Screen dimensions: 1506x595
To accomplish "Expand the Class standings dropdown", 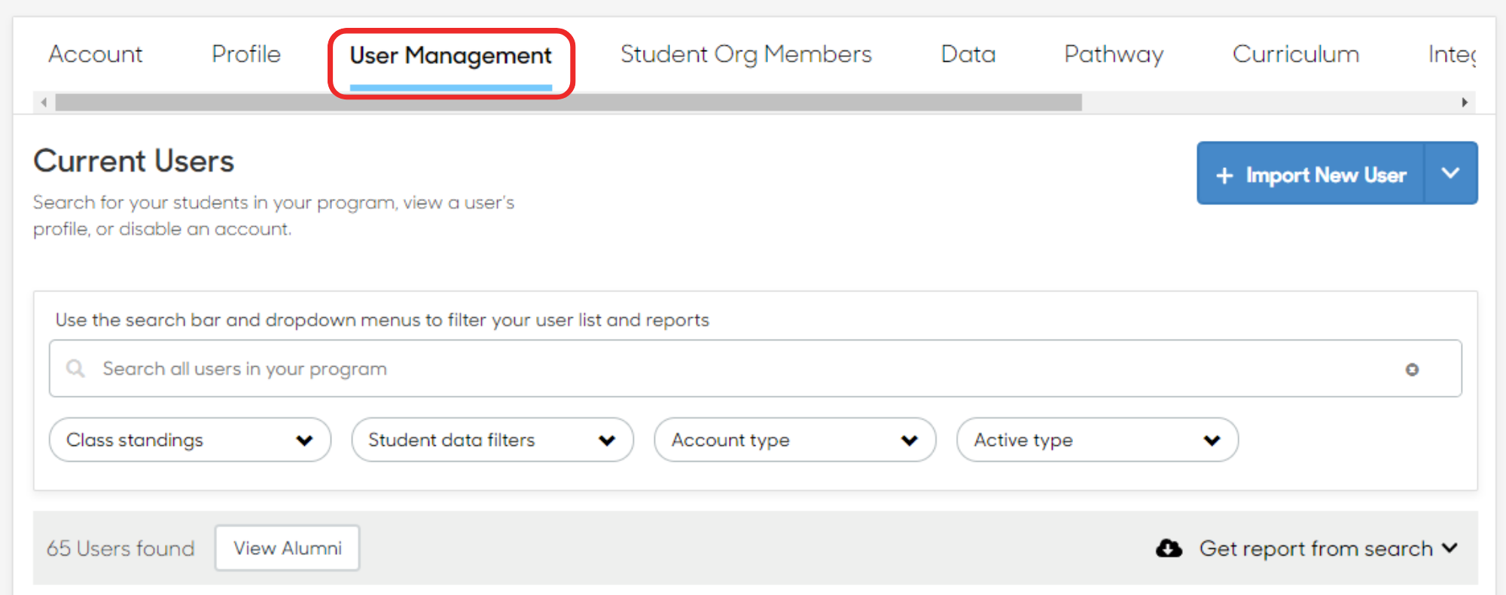I will click(x=190, y=440).
